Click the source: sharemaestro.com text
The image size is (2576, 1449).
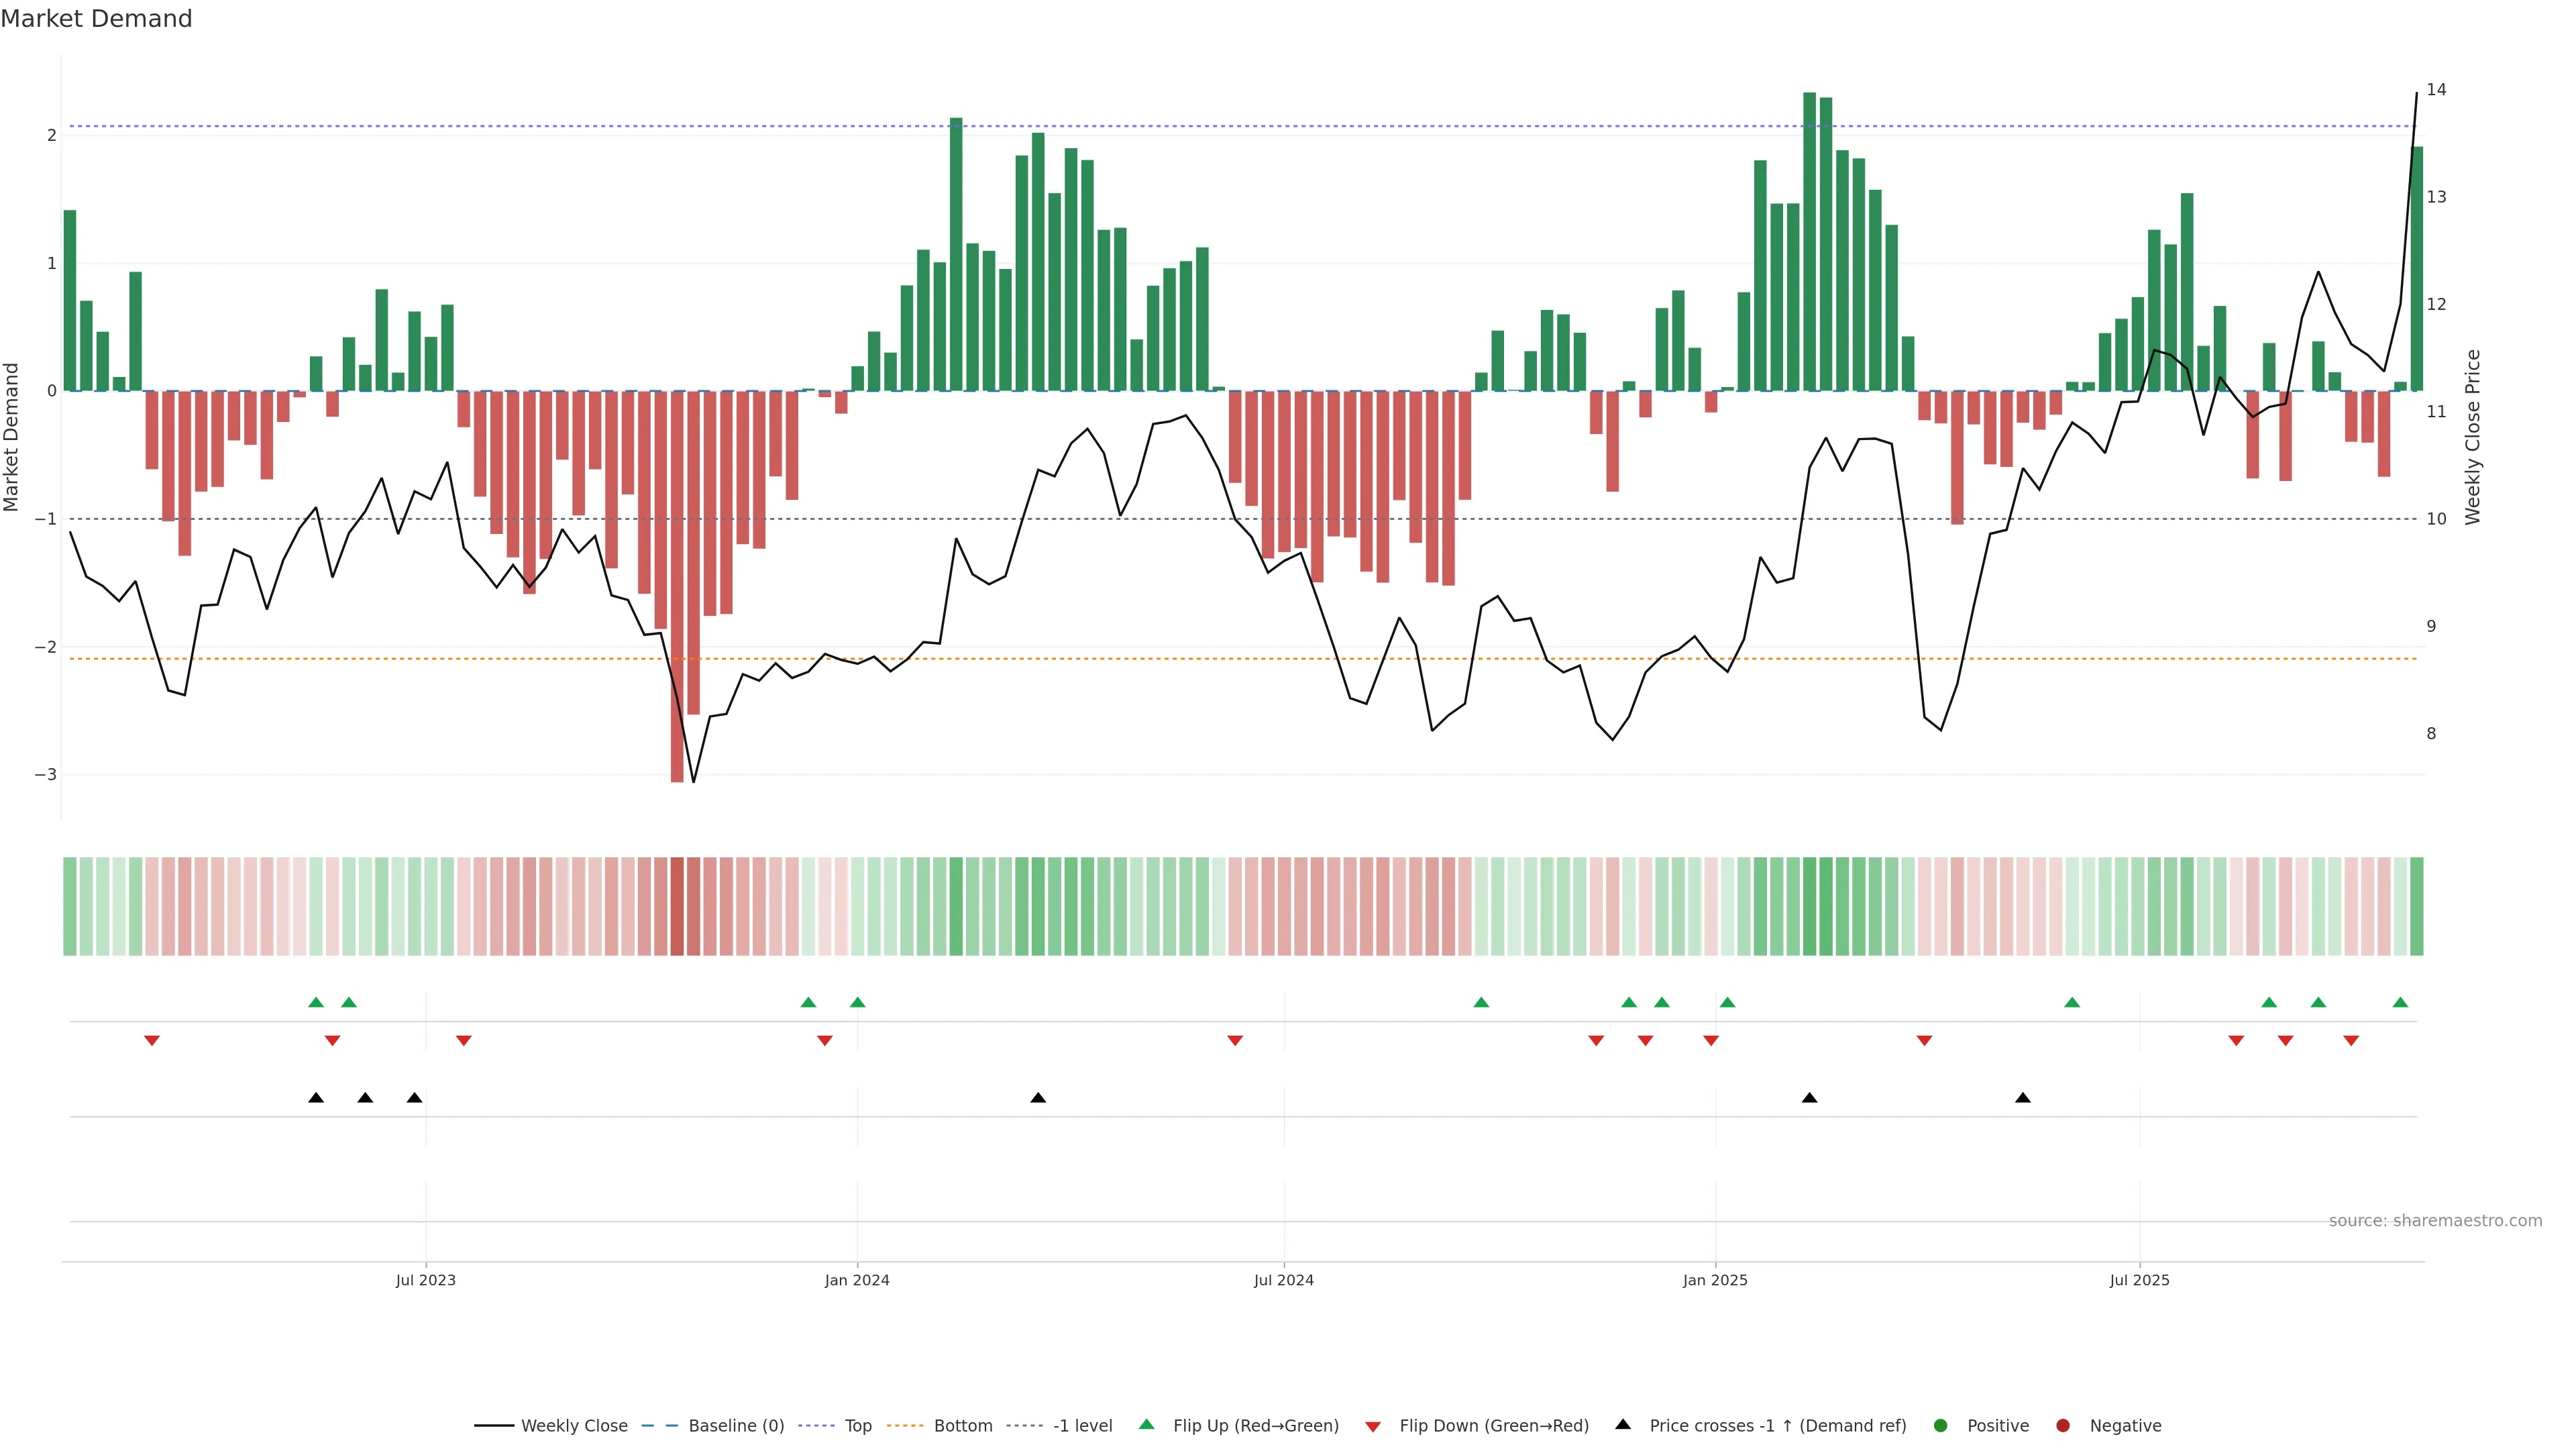click(2435, 1221)
